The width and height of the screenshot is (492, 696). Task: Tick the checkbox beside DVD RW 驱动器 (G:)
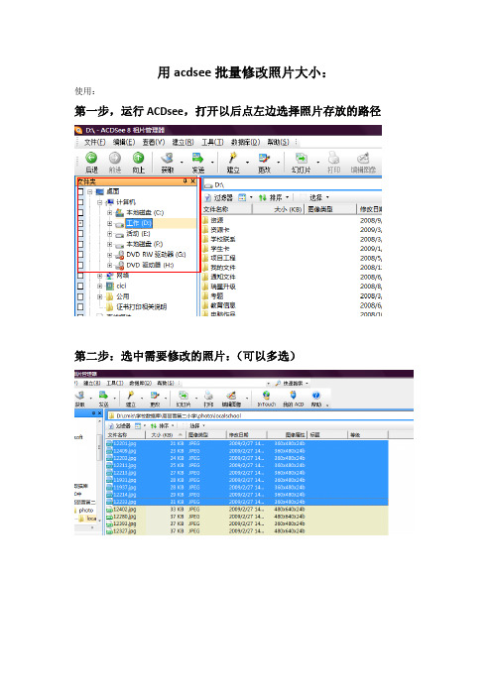coord(80,255)
